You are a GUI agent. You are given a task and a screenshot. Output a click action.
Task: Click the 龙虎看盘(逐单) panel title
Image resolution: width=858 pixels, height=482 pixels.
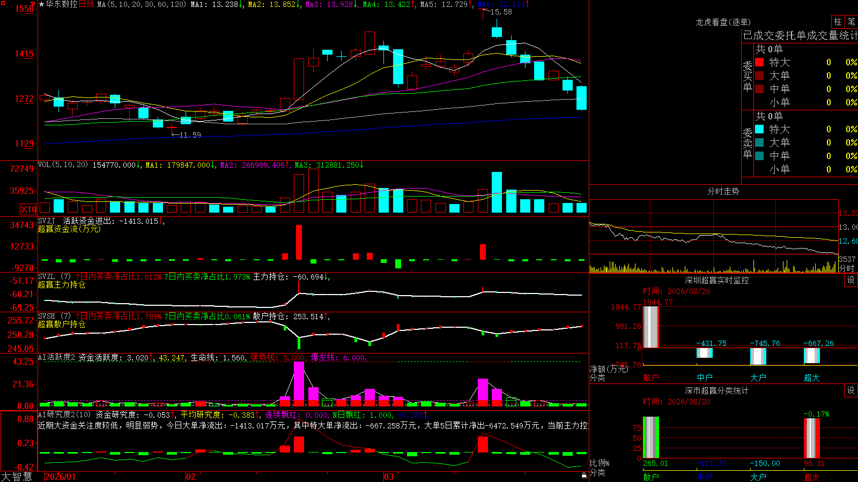point(723,22)
